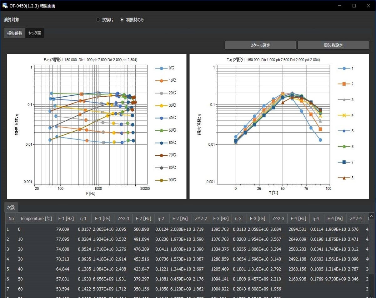Click legend marker for series 4
The width and height of the screenshot is (376, 298).
[344, 115]
